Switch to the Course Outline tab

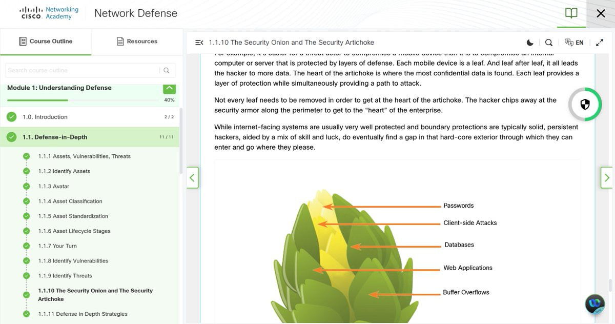tap(46, 41)
